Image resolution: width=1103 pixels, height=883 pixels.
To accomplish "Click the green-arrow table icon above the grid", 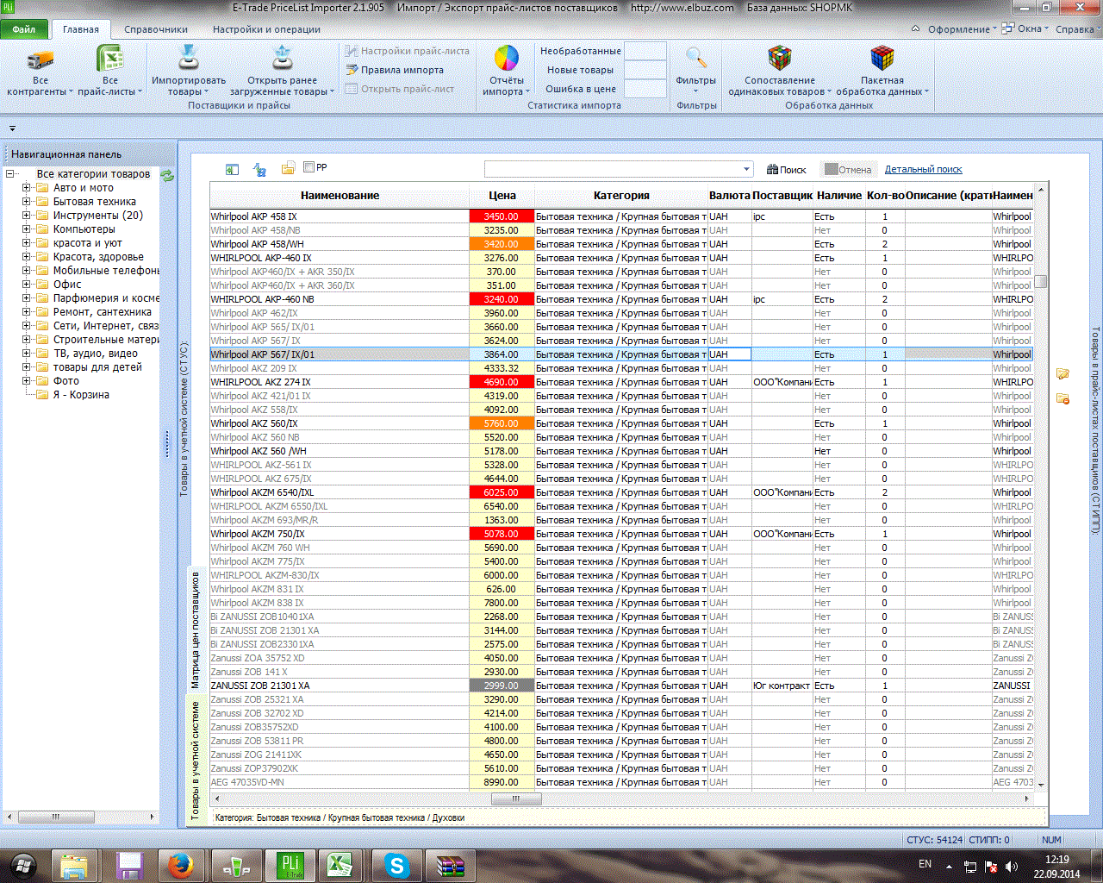I will [x=232, y=170].
